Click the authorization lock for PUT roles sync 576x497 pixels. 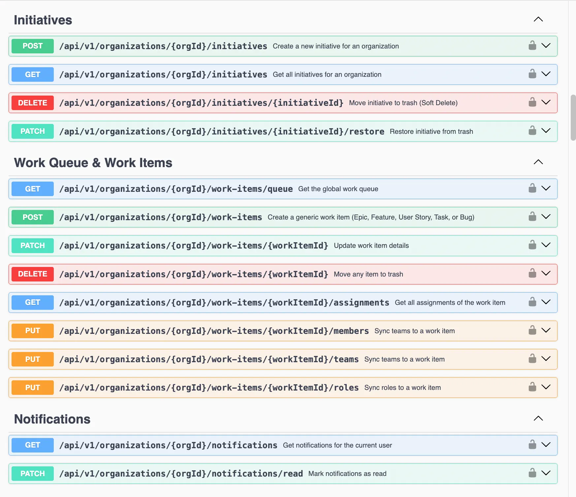pyautogui.click(x=532, y=387)
